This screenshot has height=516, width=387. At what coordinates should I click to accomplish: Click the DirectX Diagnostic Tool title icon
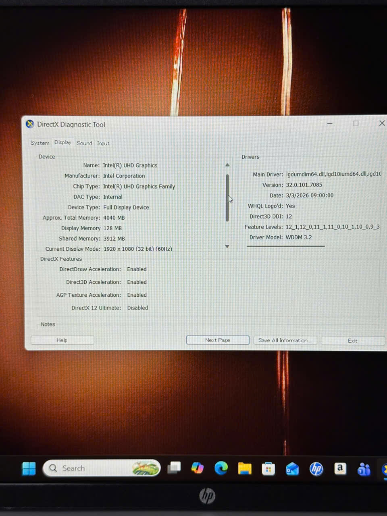point(30,124)
